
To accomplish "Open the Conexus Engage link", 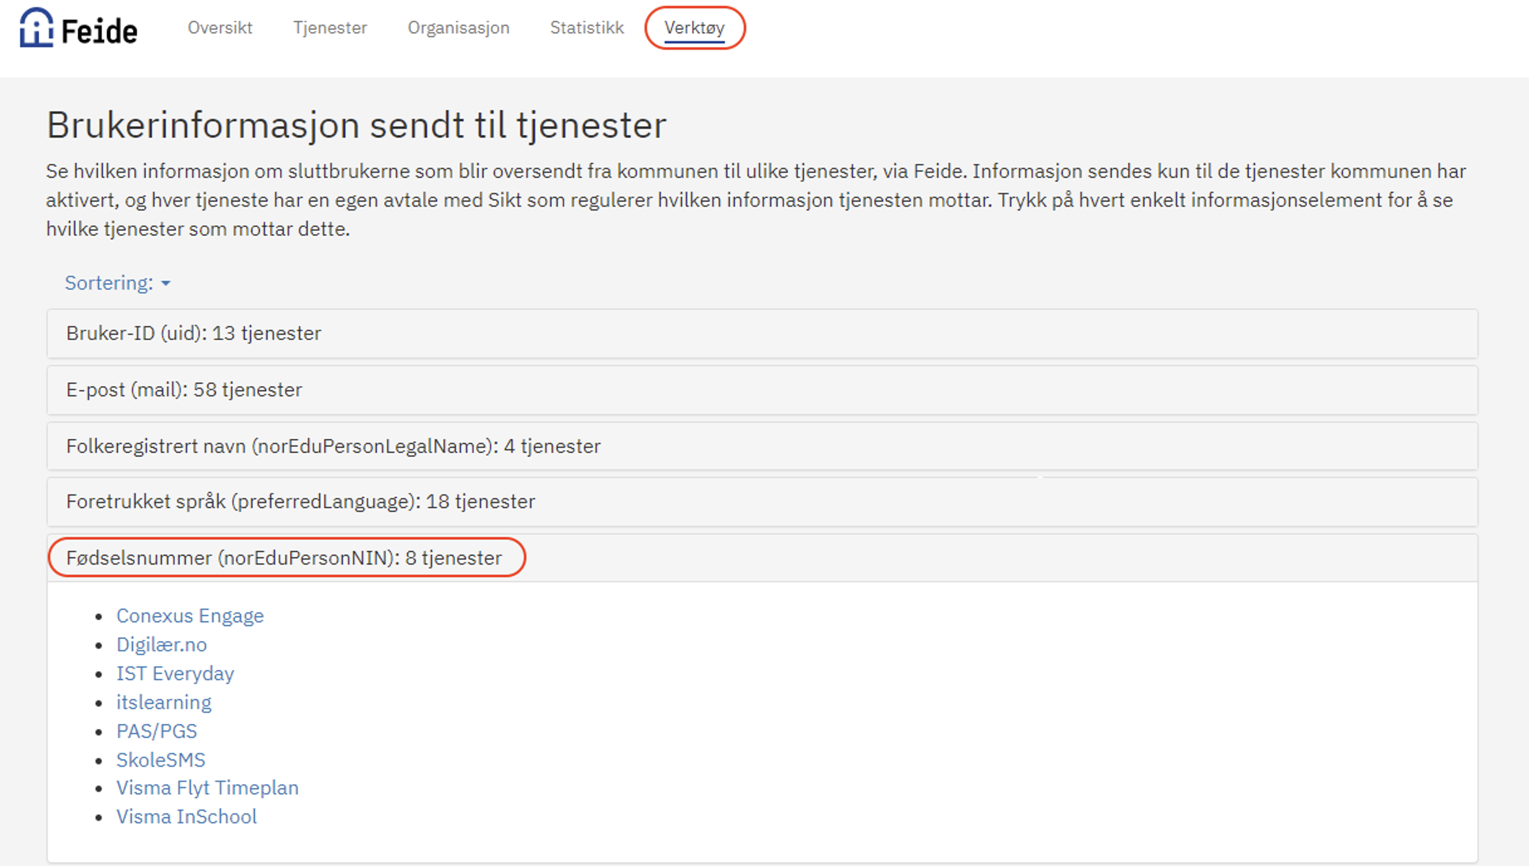I will pyautogui.click(x=190, y=616).
